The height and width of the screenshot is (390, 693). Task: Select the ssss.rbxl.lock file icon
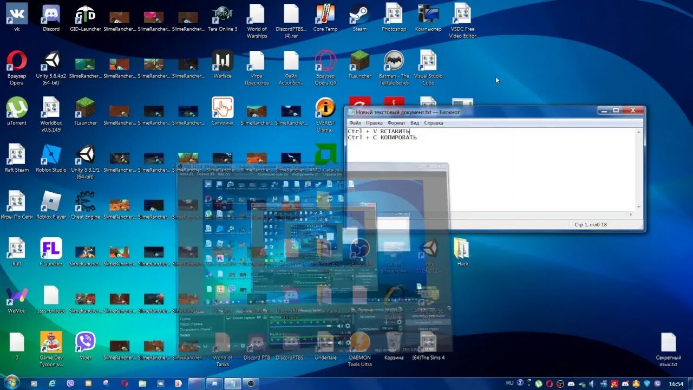pyautogui.click(x=51, y=299)
